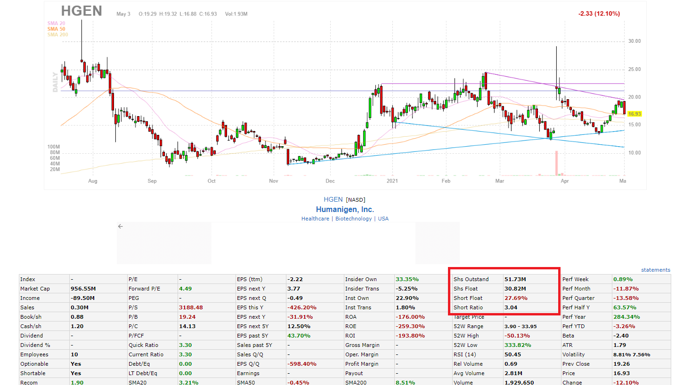Click the EPS this Y value -426.20%

pos(302,307)
